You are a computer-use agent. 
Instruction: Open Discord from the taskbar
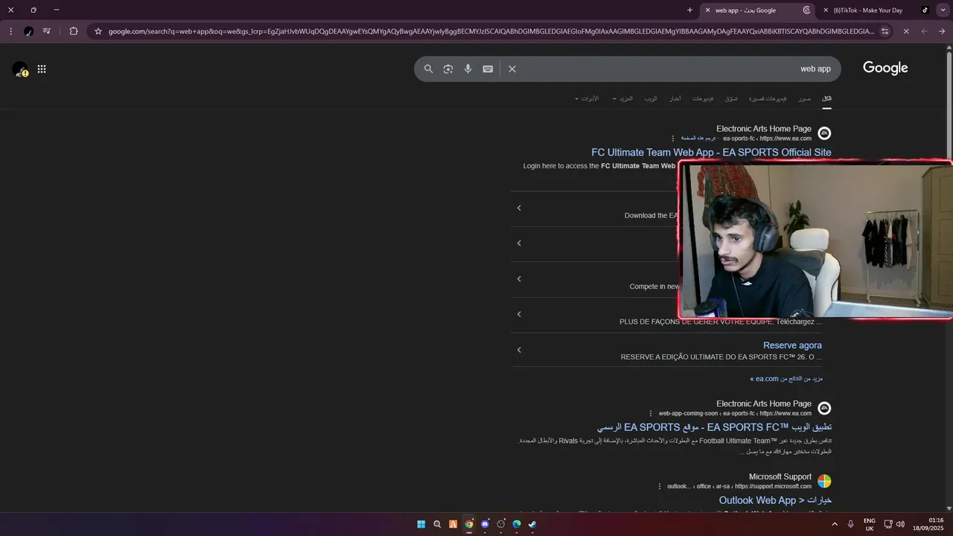(485, 524)
